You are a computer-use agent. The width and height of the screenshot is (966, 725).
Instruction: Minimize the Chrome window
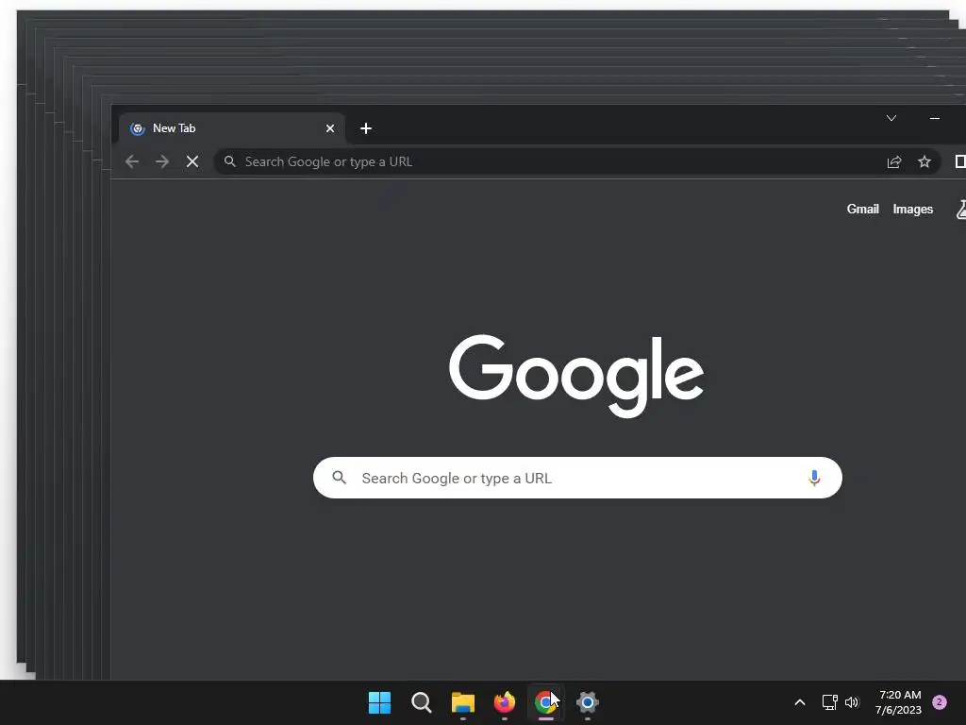coord(935,118)
